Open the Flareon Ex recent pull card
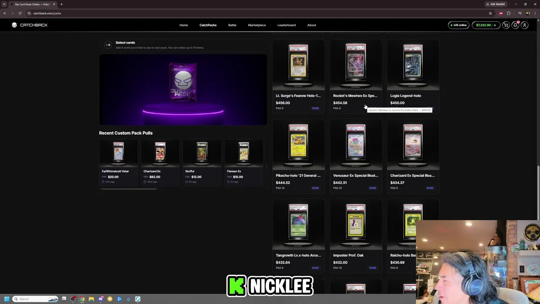 tap(243, 163)
